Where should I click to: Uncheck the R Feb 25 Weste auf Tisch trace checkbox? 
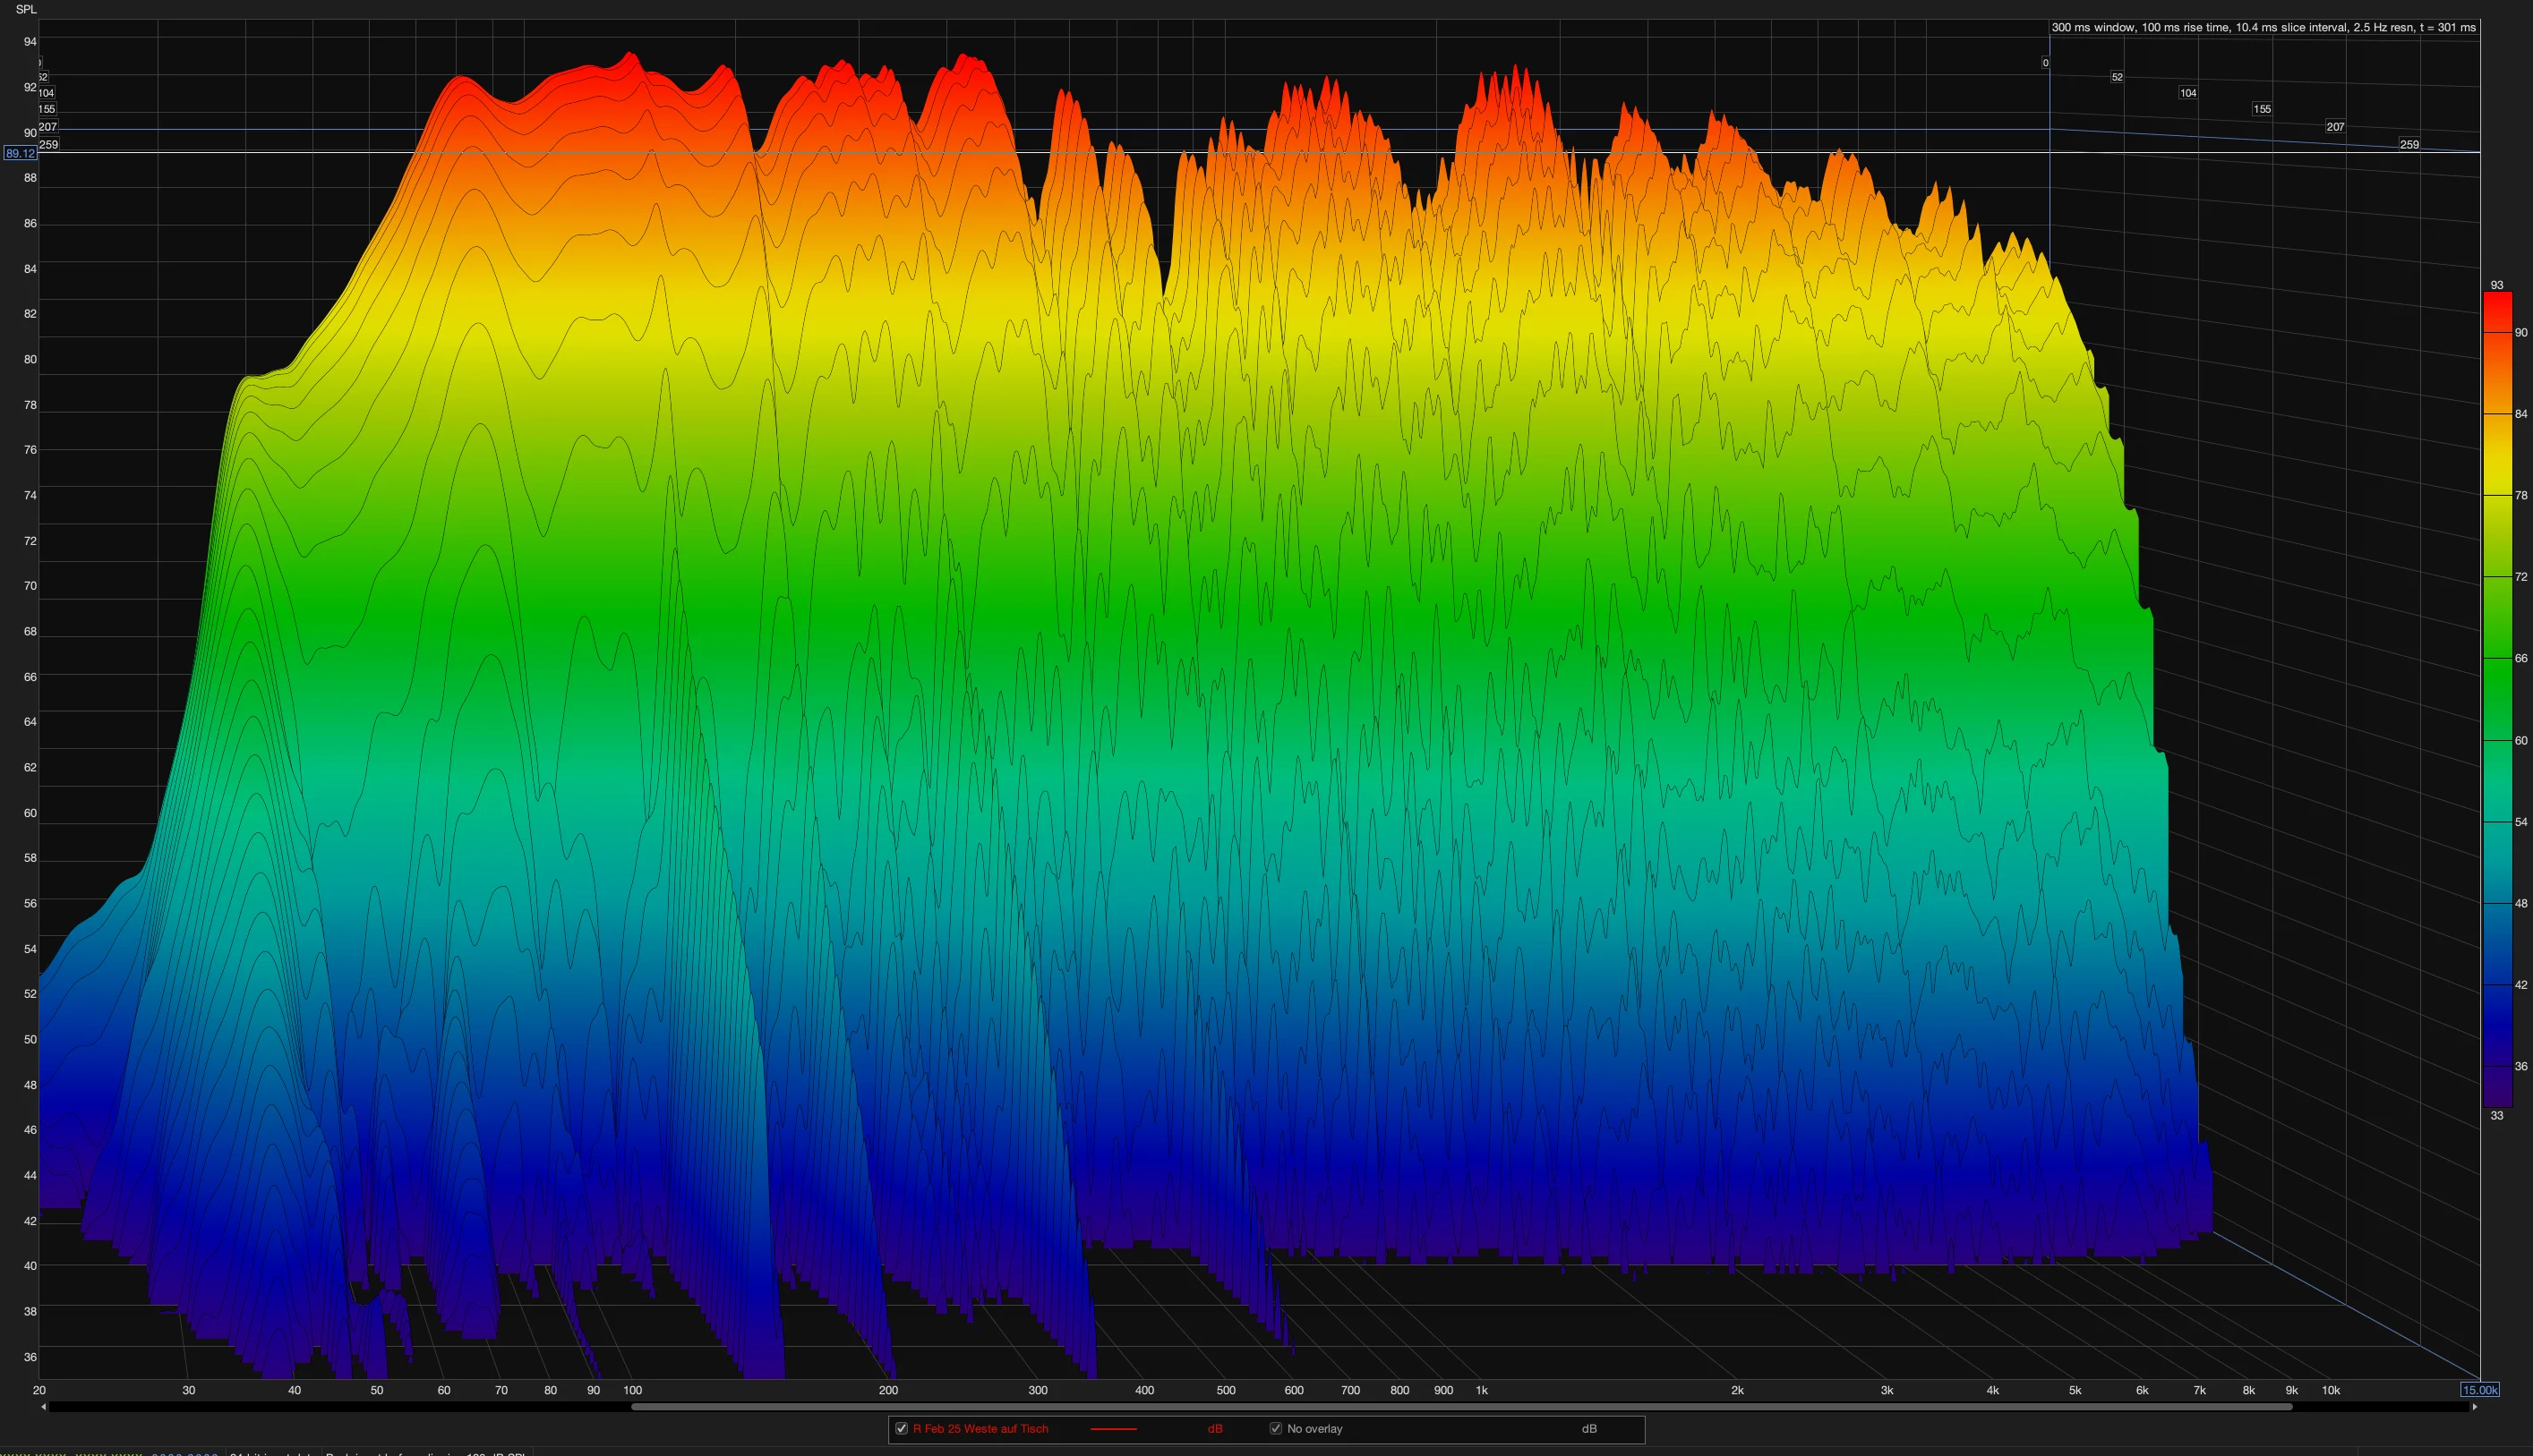pos(902,1428)
